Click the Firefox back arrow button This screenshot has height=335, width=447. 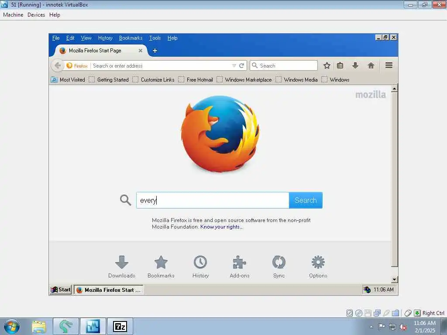[x=57, y=66]
